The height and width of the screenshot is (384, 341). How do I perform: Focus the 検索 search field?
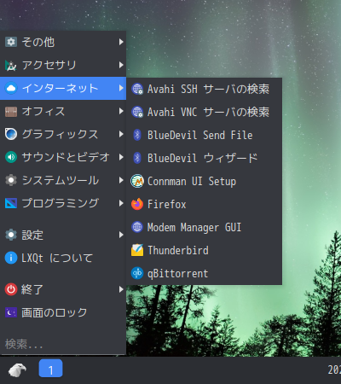[x=63, y=345]
